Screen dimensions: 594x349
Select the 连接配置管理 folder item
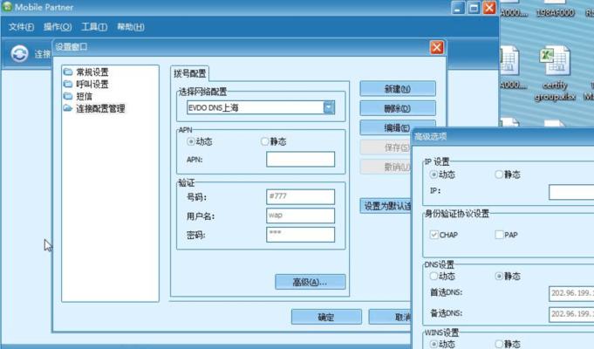coord(94,109)
